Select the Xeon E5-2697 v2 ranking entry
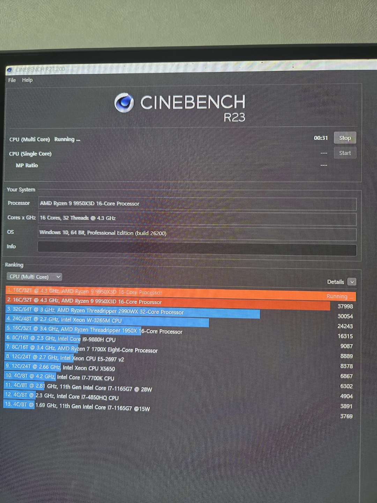 [x=65, y=358]
